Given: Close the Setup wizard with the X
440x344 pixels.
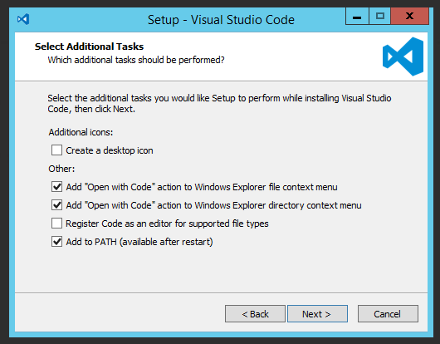Looking at the screenshot, I should click(x=409, y=17).
